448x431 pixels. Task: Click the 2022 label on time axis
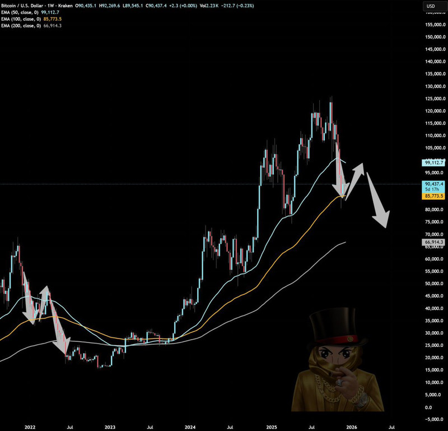pos(30,425)
